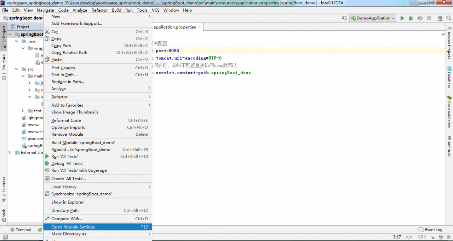Screen dimensions: 453x241
Task: Open the Tools menu
Action: point(142,10)
